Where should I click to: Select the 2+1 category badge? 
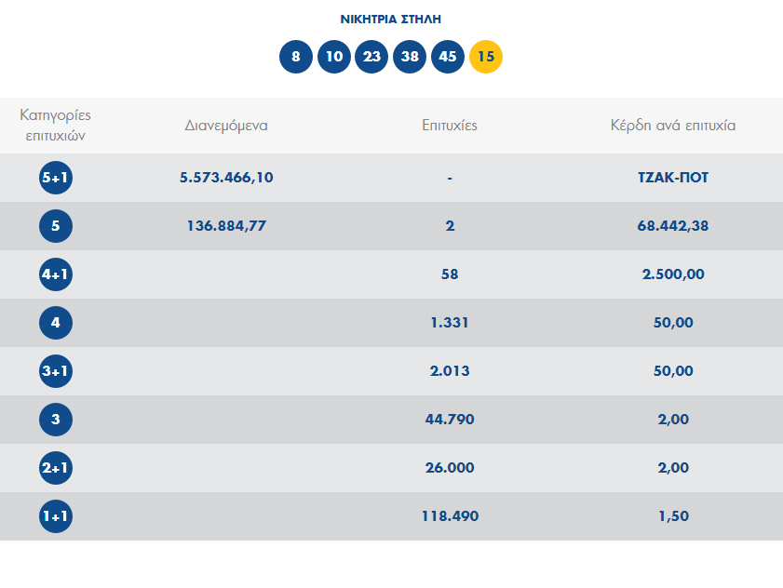pyautogui.click(x=56, y=468)
